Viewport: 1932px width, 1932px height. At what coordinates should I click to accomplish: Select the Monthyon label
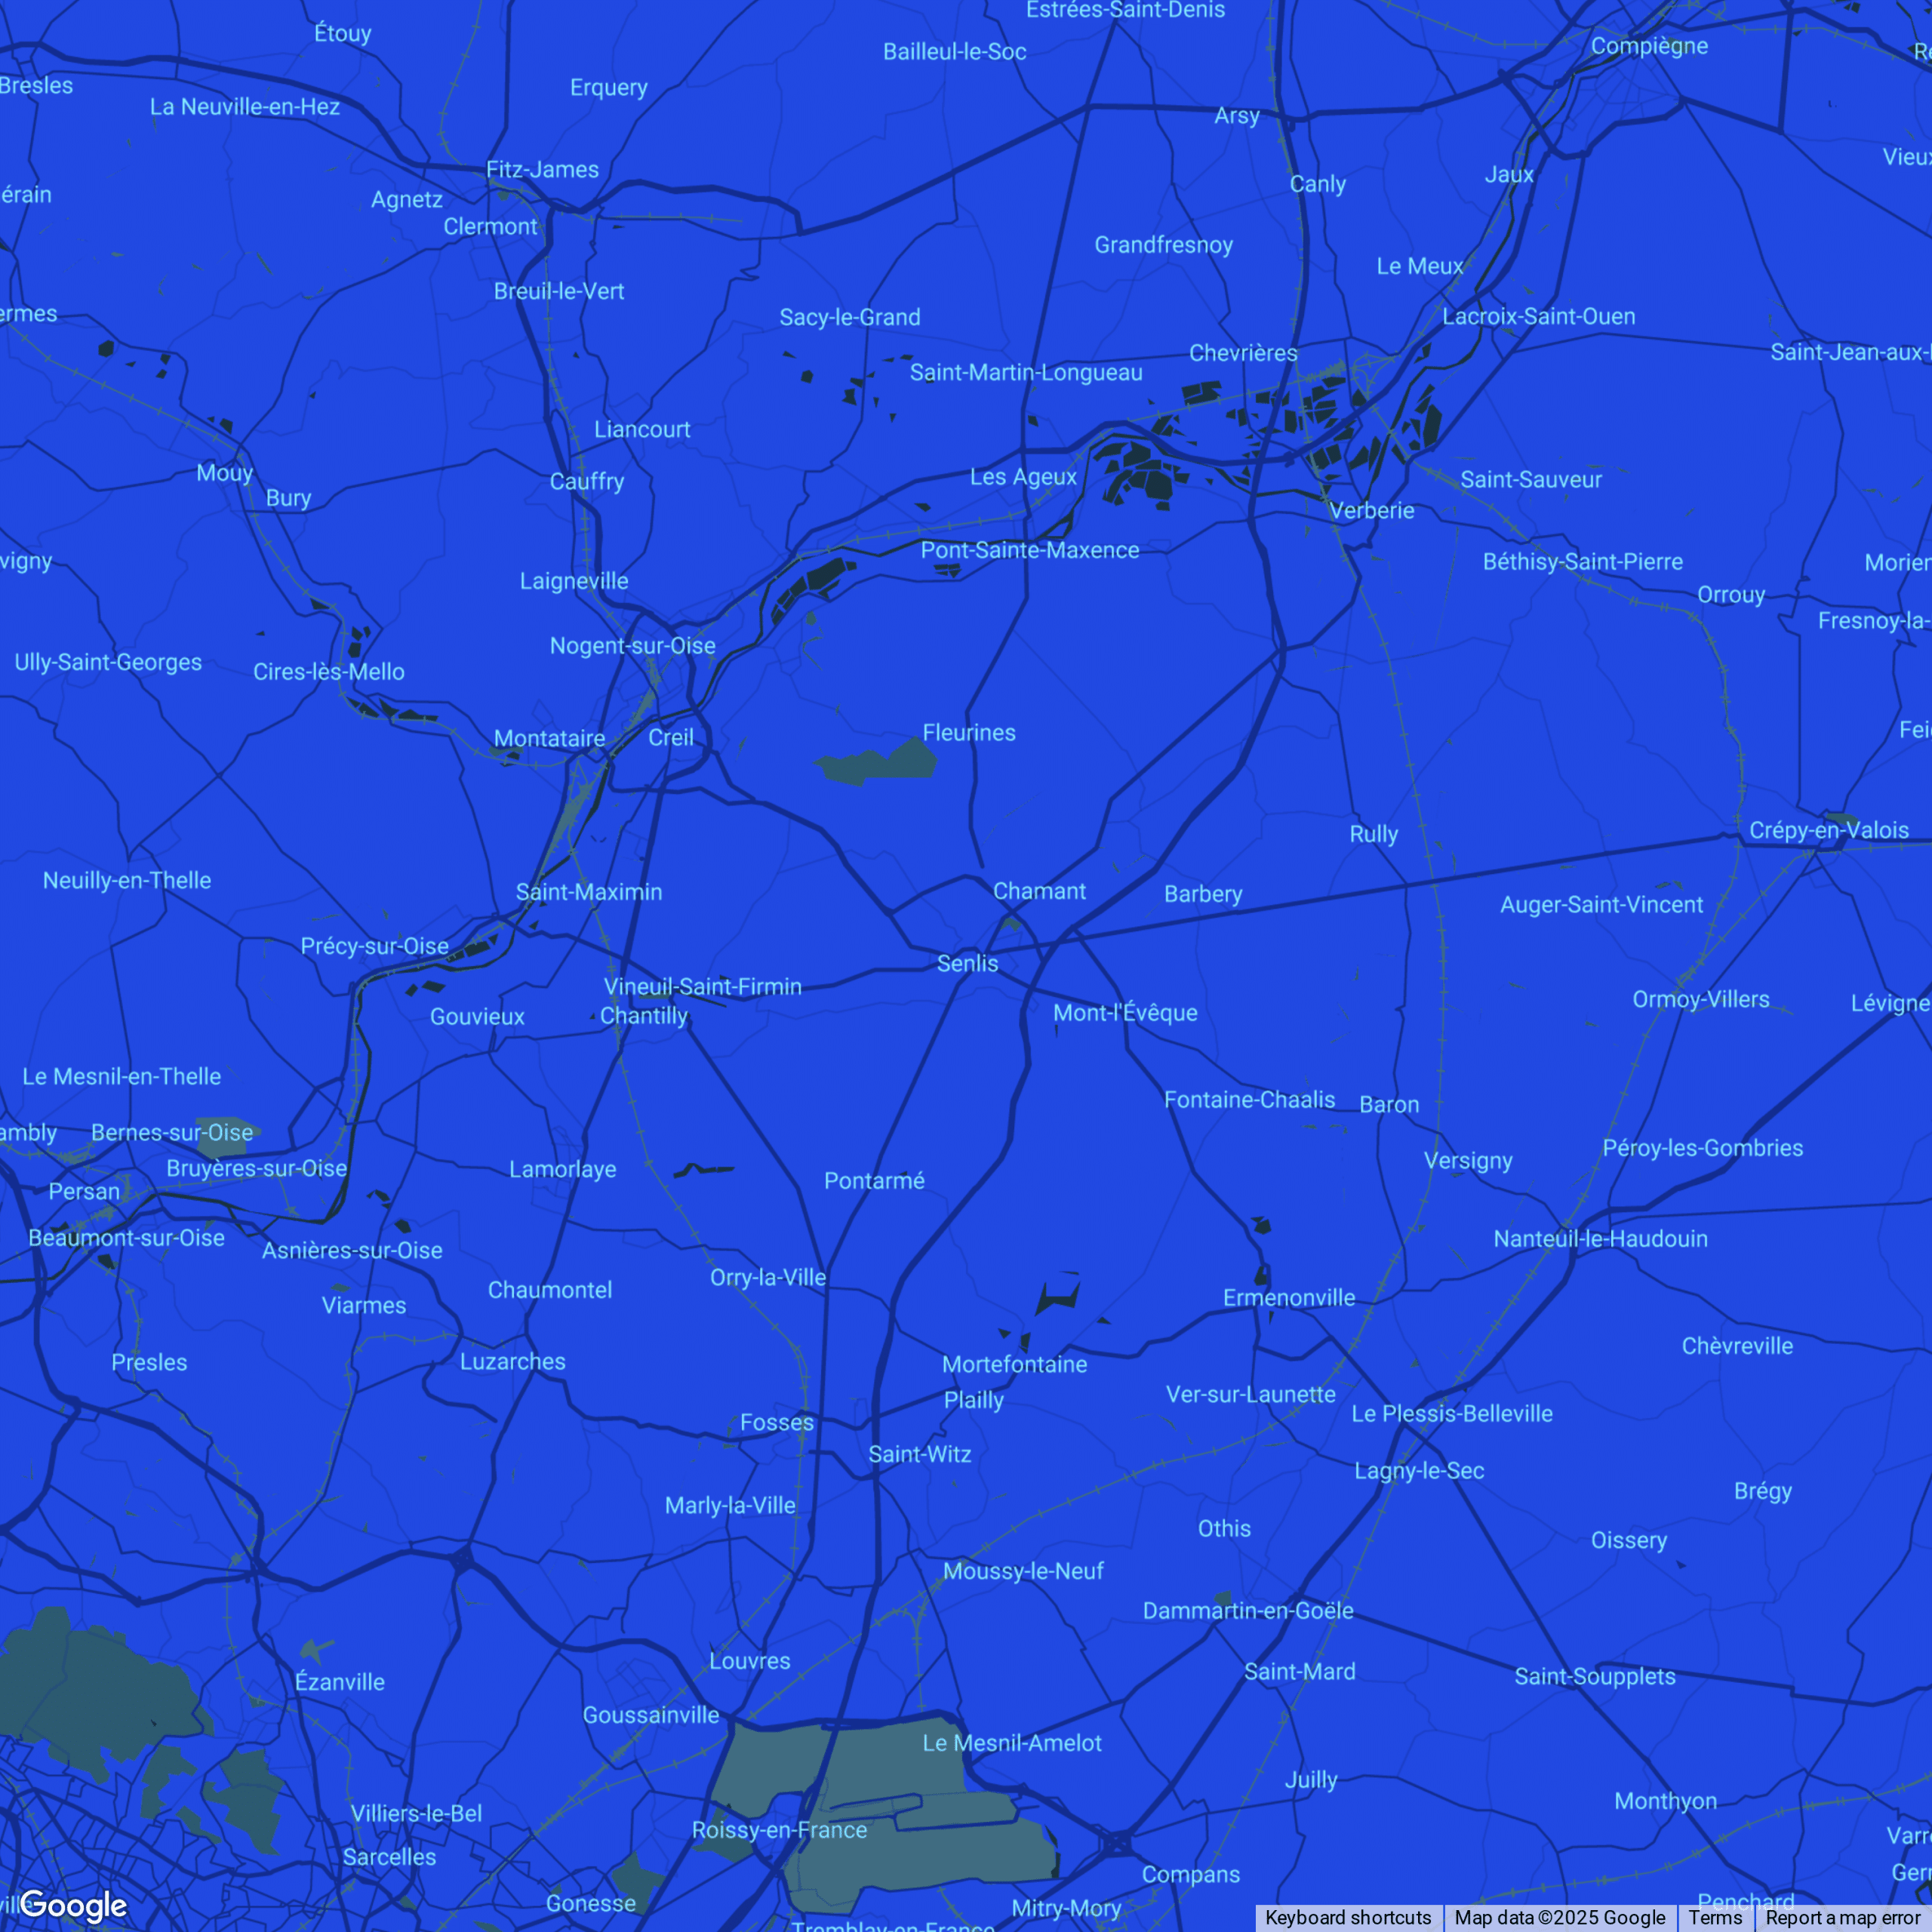pyautogui.click(x=1665, y=1801)
